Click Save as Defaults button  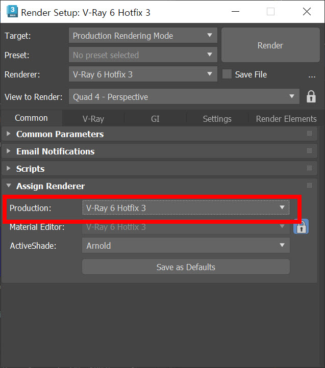point(186,267)
